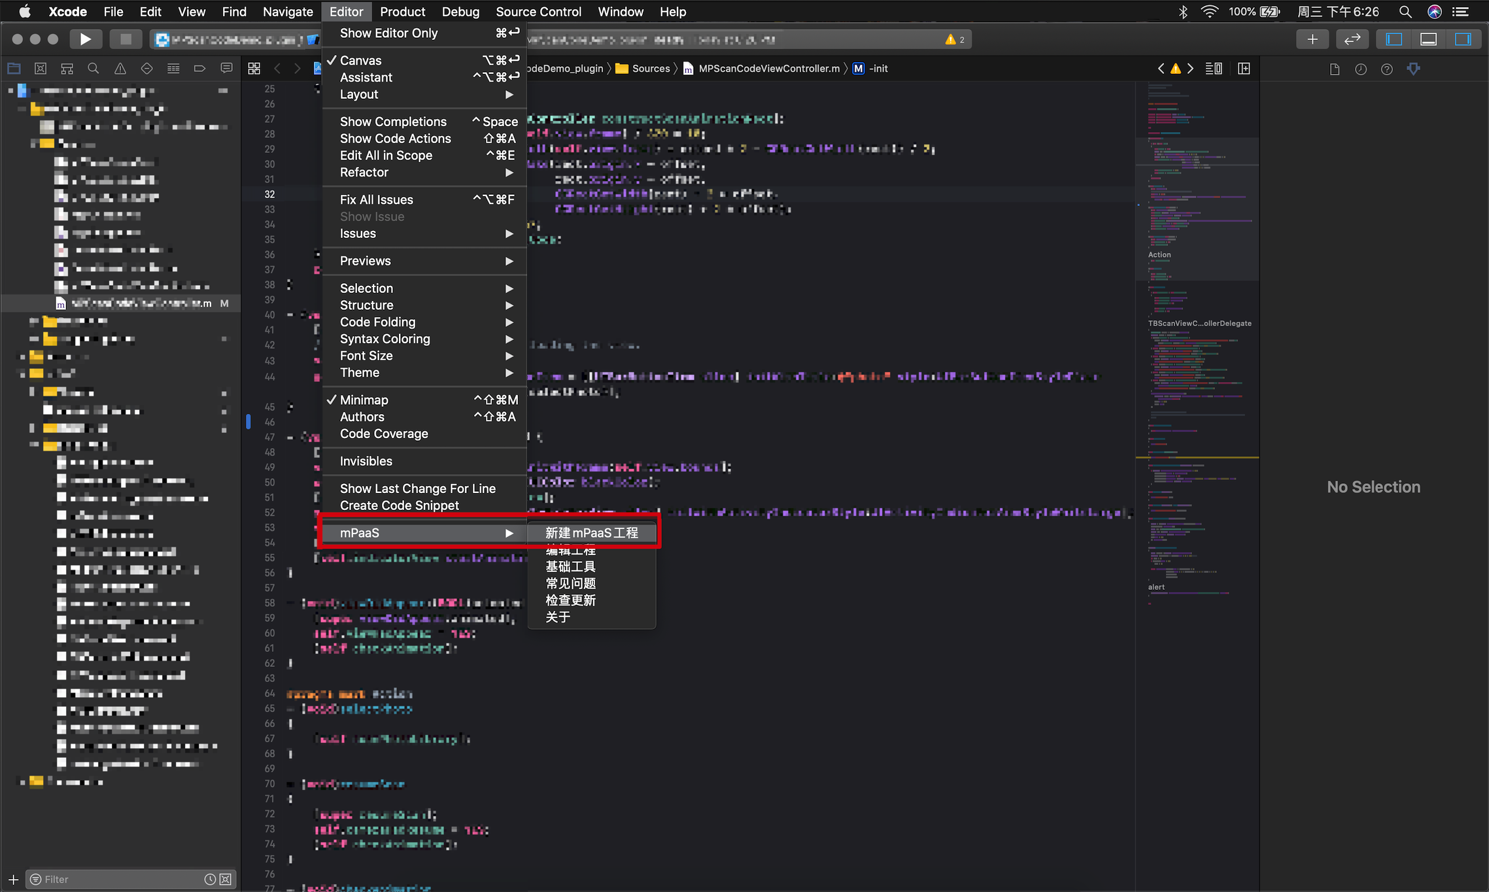The image size is (1489, 892).
Task: Show the Quick Help inspector
Action: coord(1387,69)
